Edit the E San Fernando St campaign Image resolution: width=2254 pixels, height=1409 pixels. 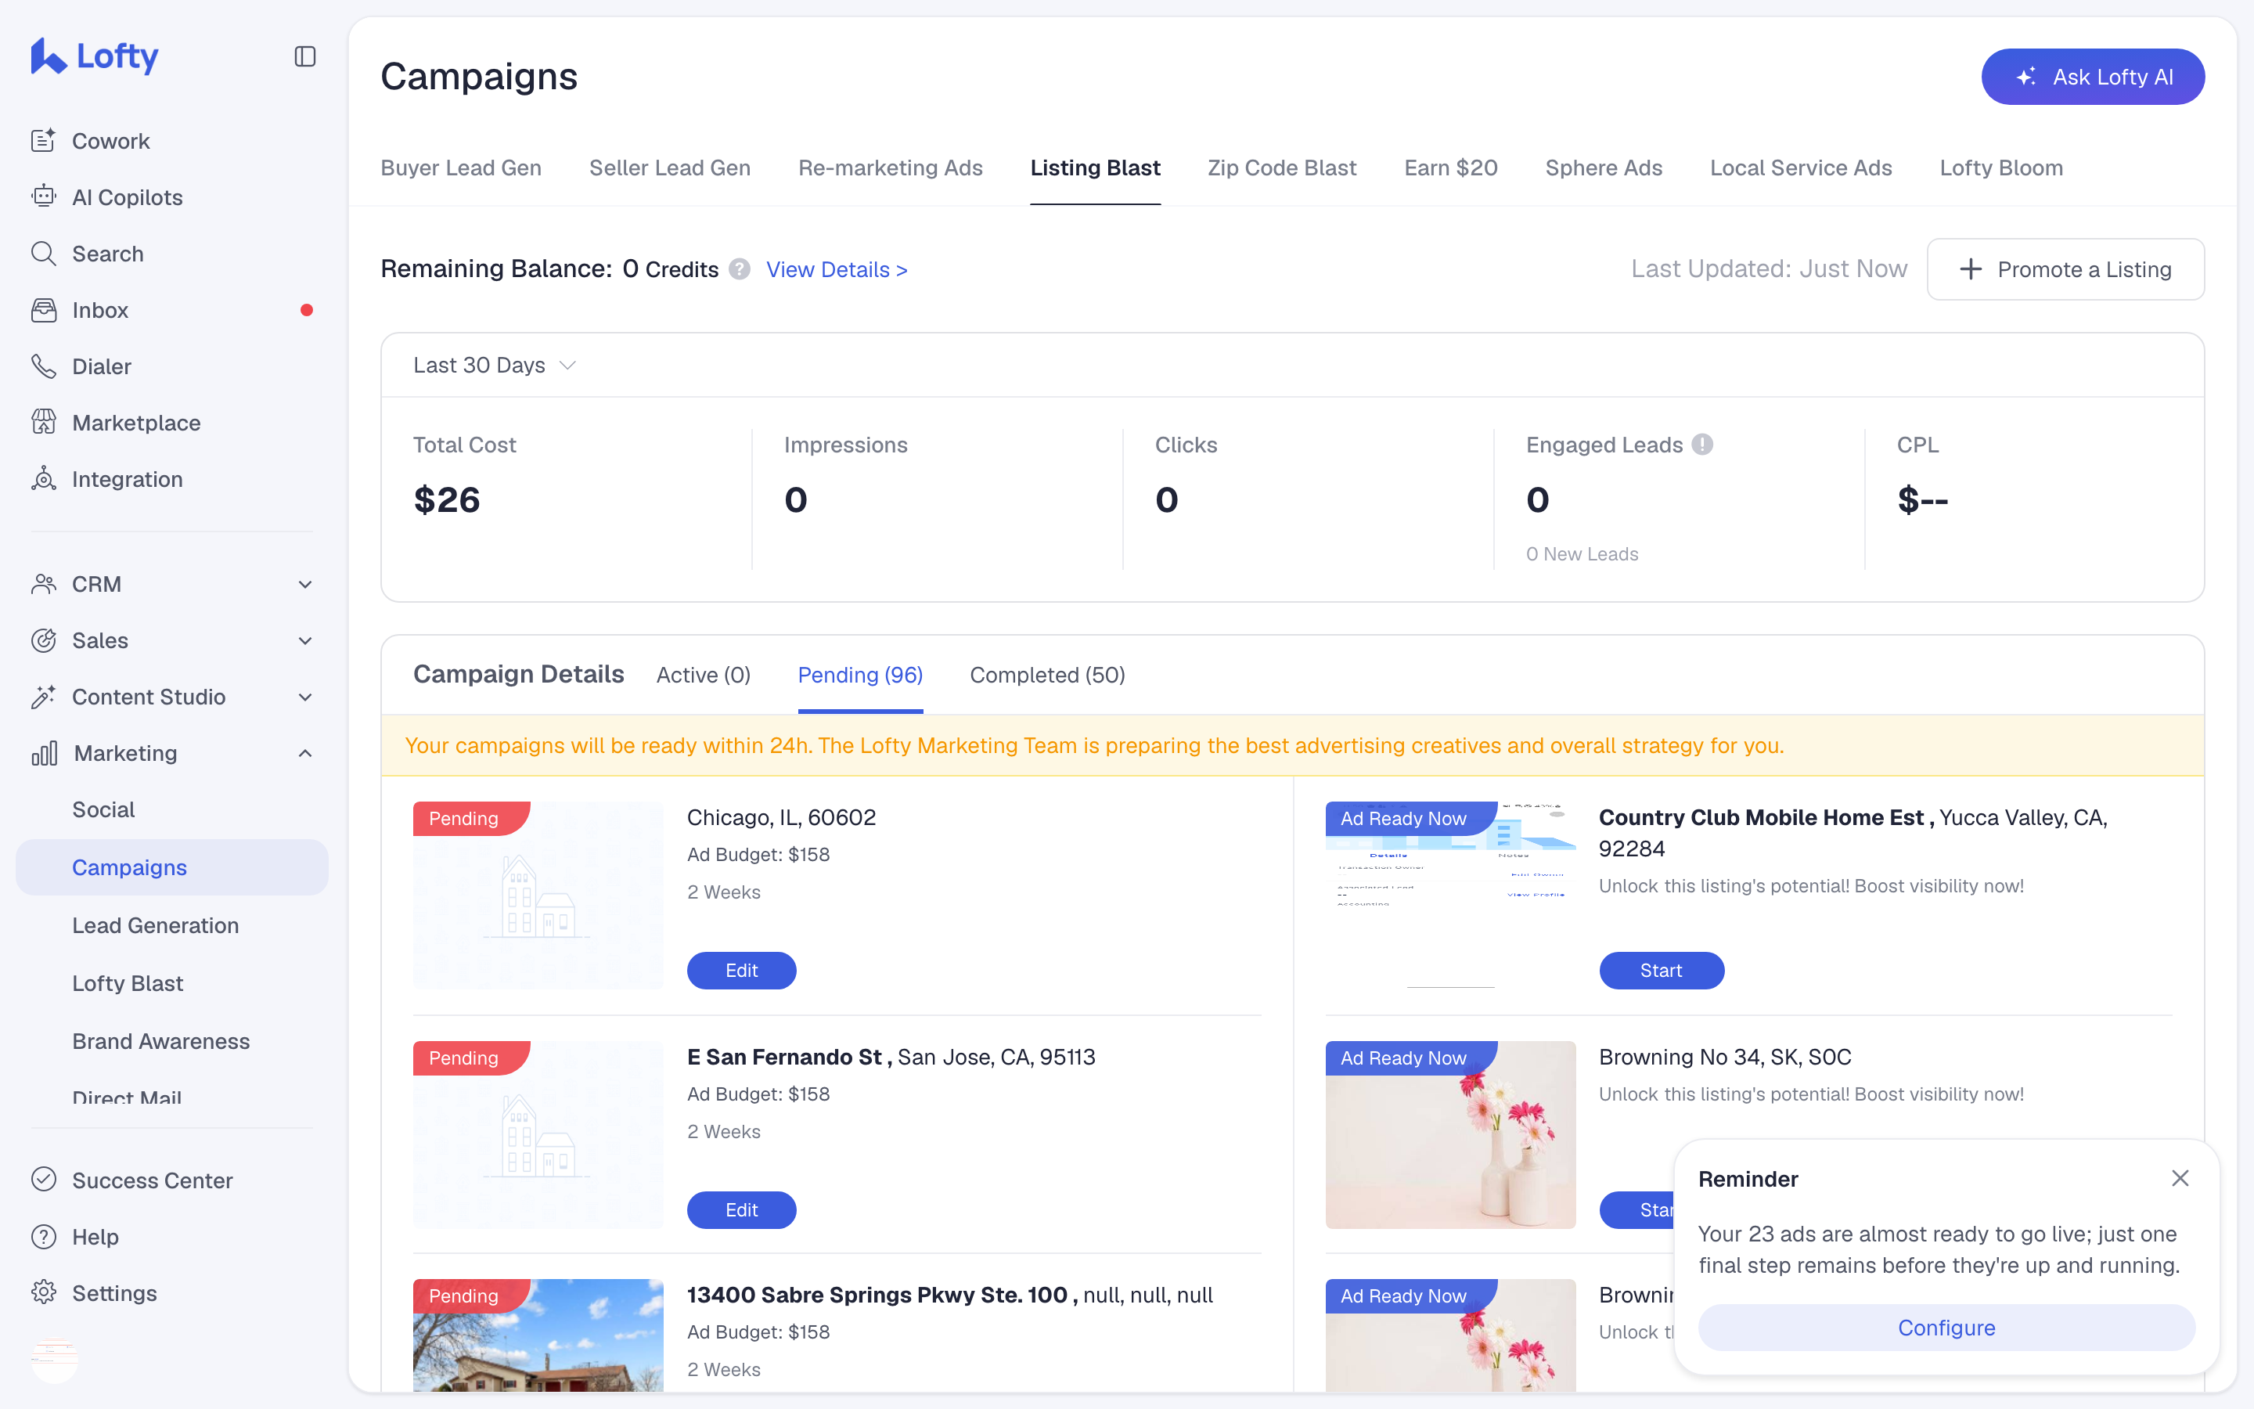(741, 1209)
